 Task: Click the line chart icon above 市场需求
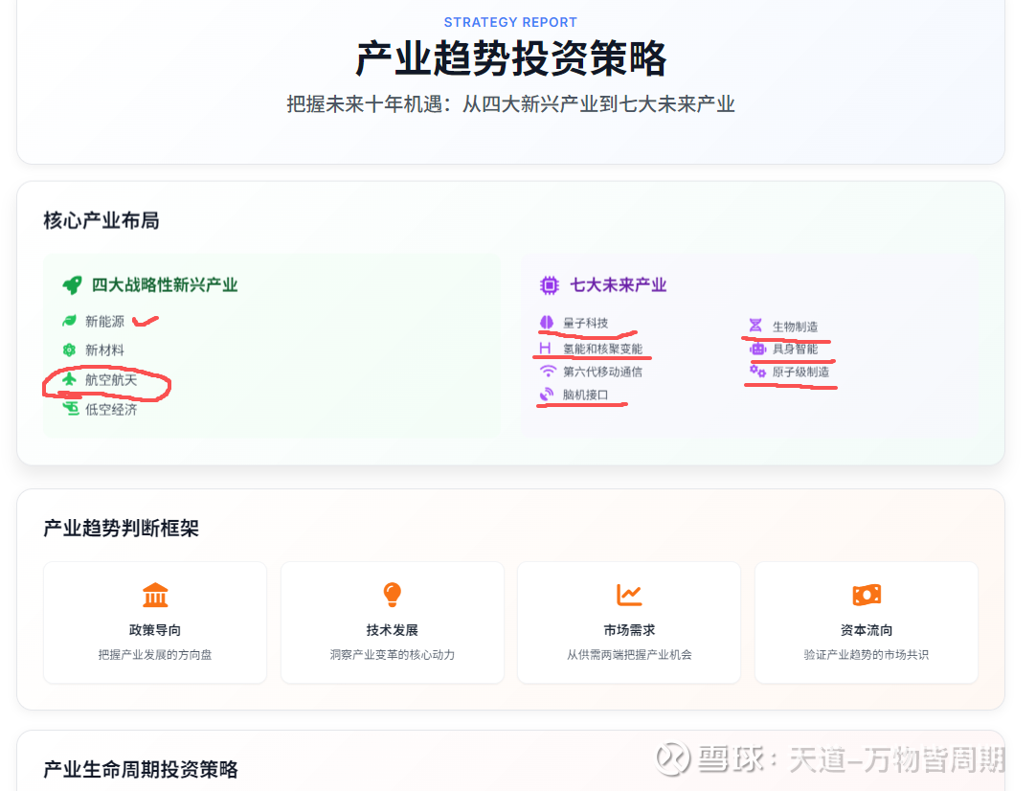pos(629,595)
